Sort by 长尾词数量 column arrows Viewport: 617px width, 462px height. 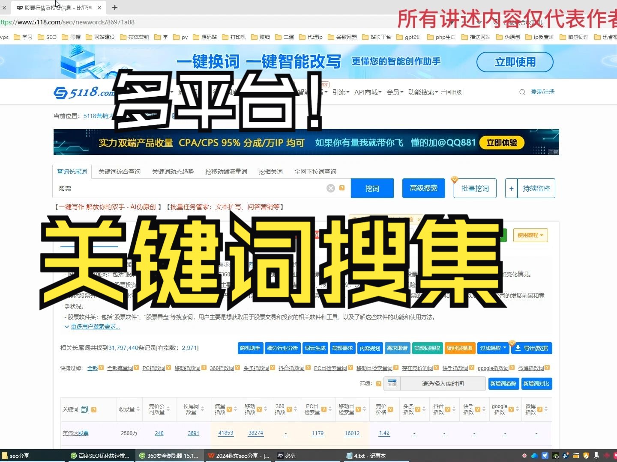point(202,409)
